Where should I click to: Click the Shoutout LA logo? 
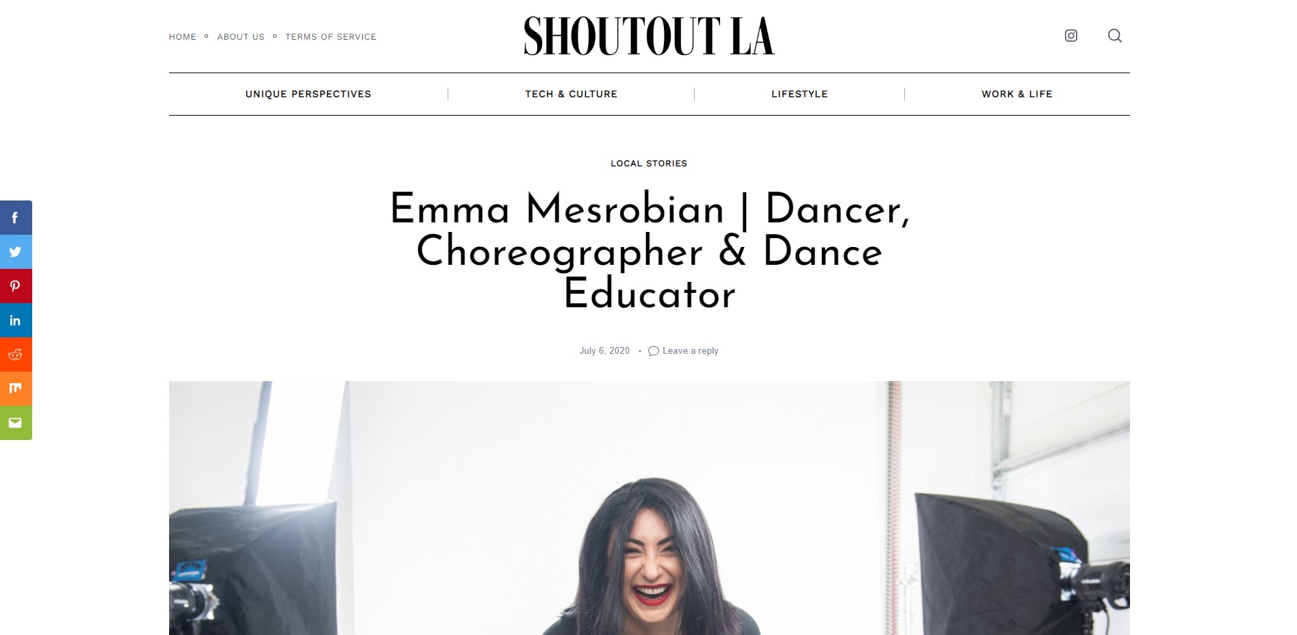(x=649, y=36)
